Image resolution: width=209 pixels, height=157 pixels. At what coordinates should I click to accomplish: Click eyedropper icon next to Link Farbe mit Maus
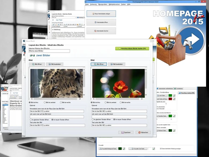[x=174, y=99]
